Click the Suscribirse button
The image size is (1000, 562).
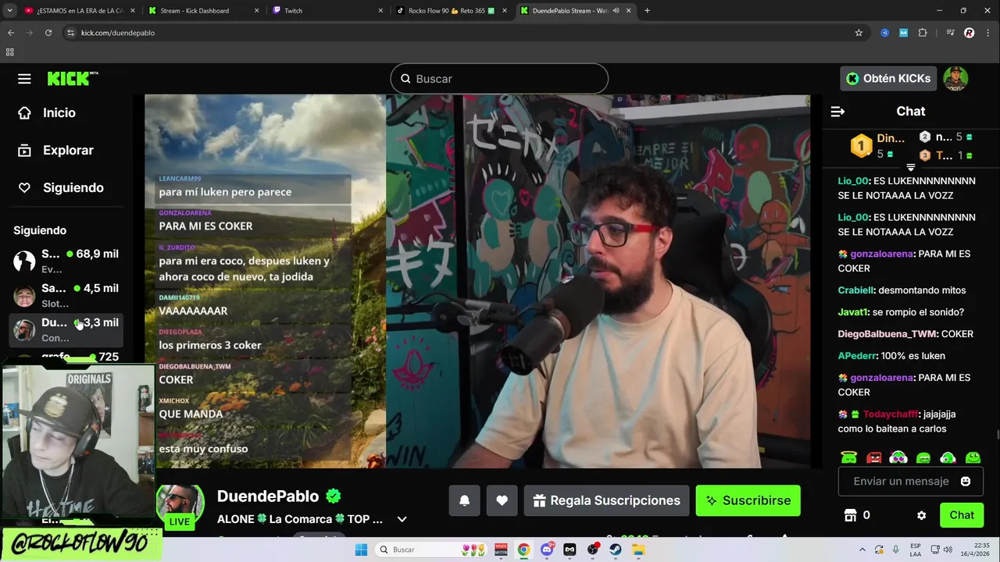(x=748, y=500)
